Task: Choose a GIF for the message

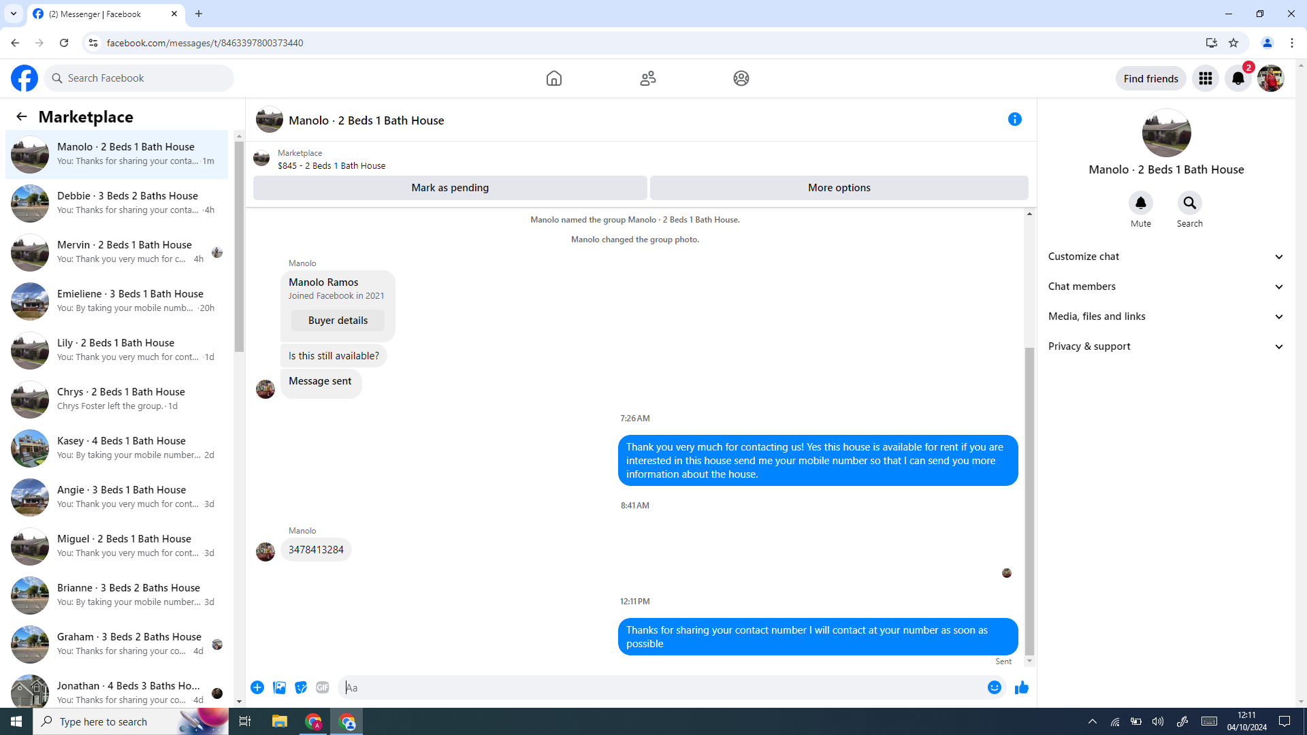Action: tap(323, 687)
